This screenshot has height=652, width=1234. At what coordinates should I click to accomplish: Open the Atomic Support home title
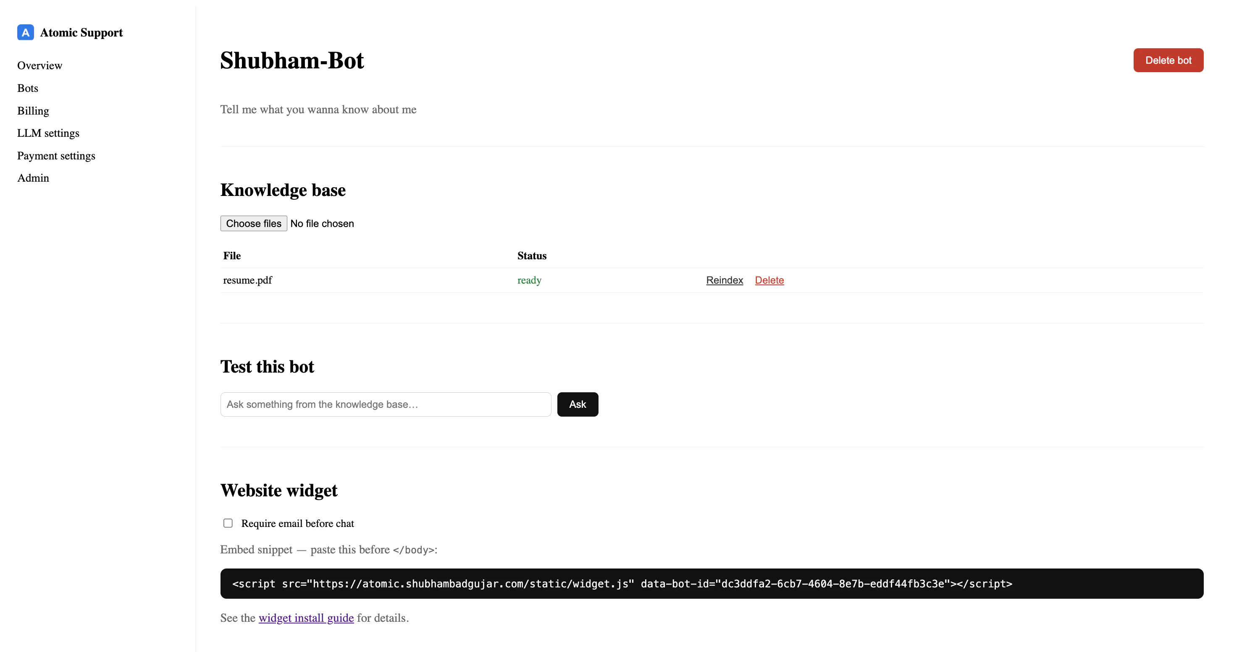click(81, 33)
